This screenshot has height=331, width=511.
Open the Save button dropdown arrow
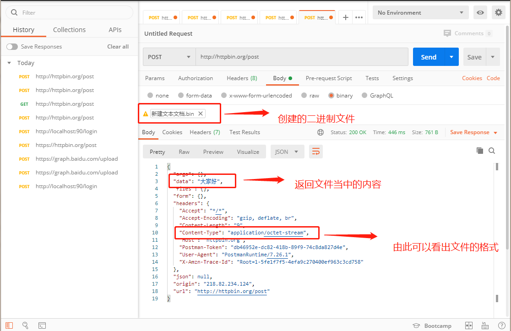pos(493,57)
